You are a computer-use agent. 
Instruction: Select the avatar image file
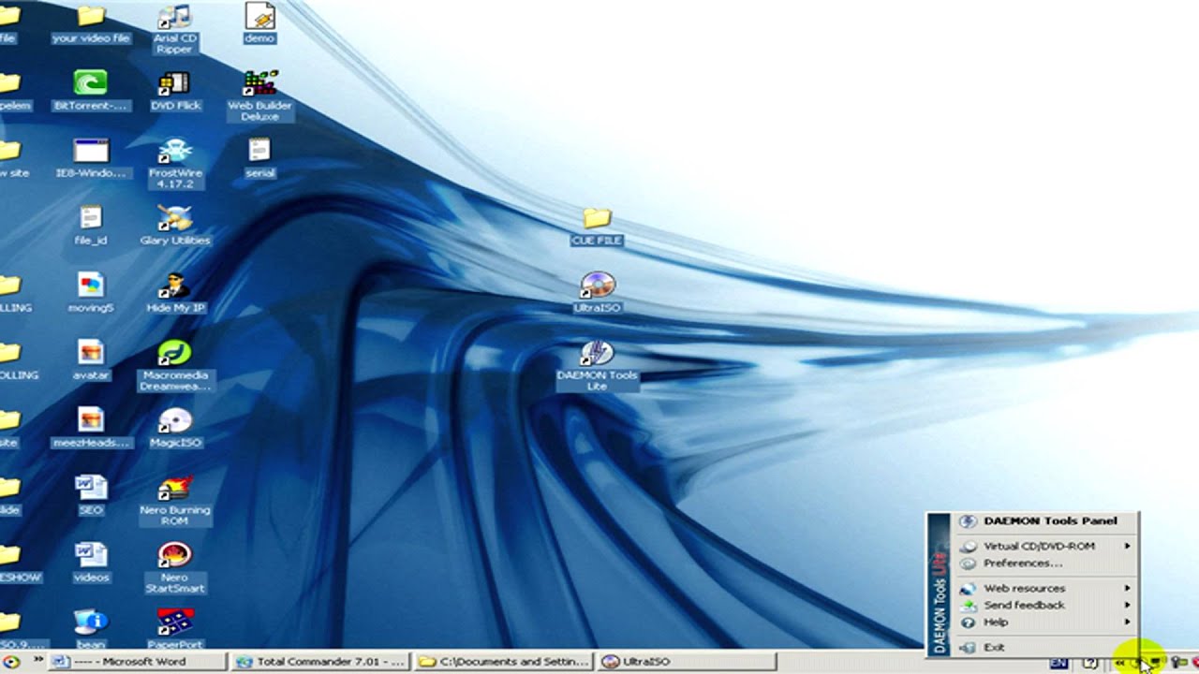91,361
